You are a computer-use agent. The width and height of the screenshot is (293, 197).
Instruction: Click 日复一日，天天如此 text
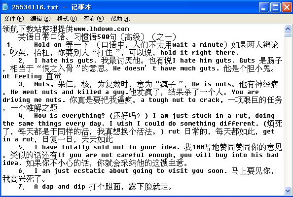click(77, 139)
